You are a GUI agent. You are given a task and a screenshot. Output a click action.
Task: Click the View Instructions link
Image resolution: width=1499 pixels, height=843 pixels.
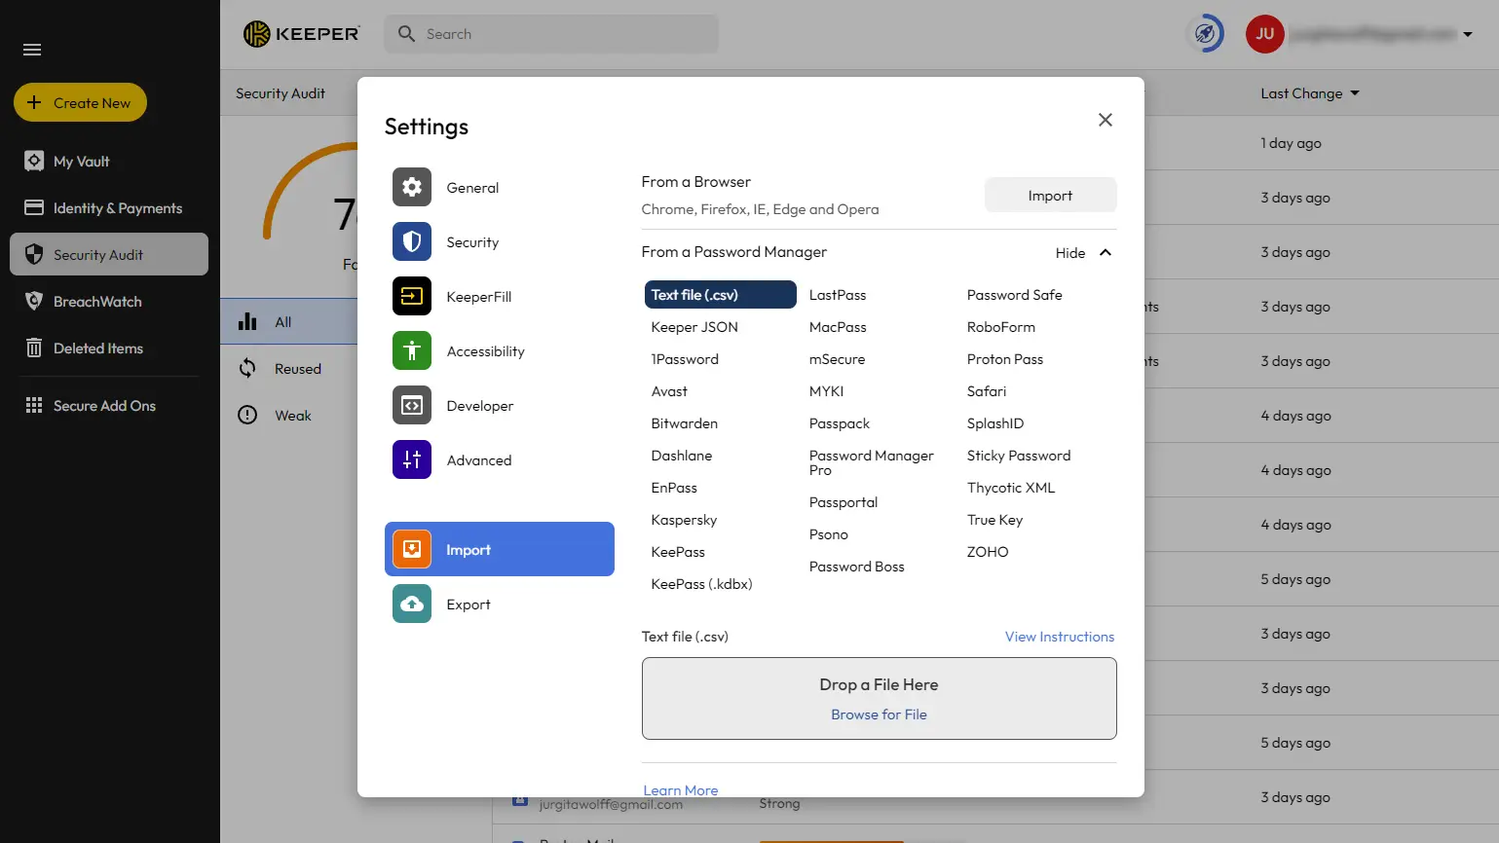[1060, 637]
